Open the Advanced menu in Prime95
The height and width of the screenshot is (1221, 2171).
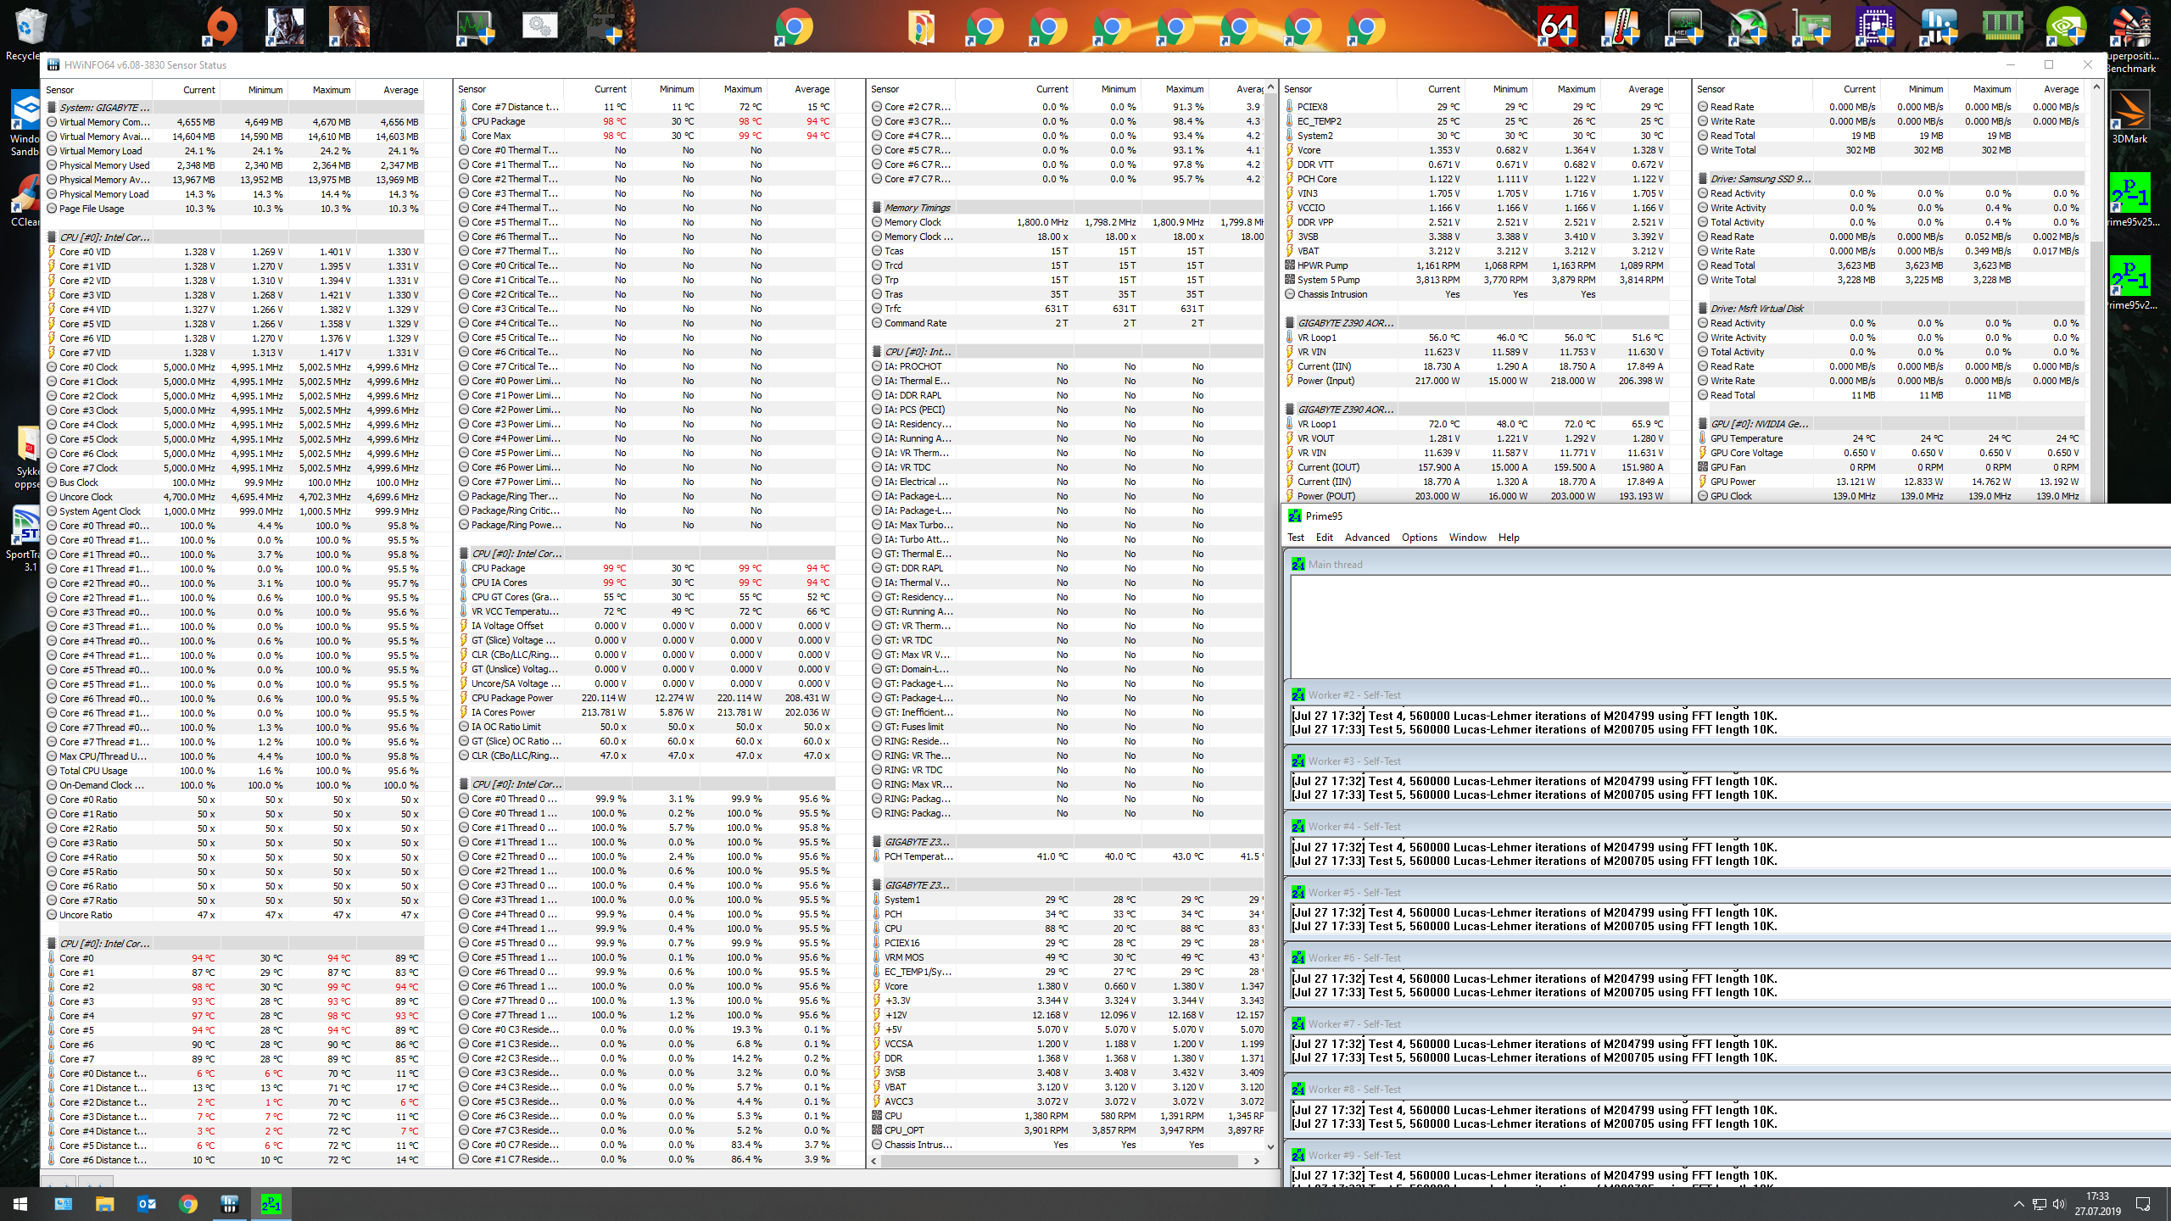tap(1367, 538)
